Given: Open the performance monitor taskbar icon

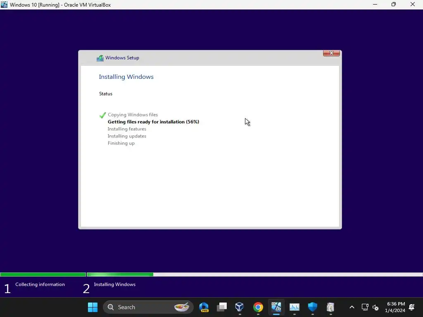Looking at the screenshot, I should click(x=294, y=307).
